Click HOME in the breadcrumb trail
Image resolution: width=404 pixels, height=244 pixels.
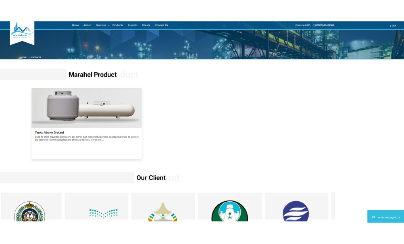pyautogui.click(x=24, y=57)
